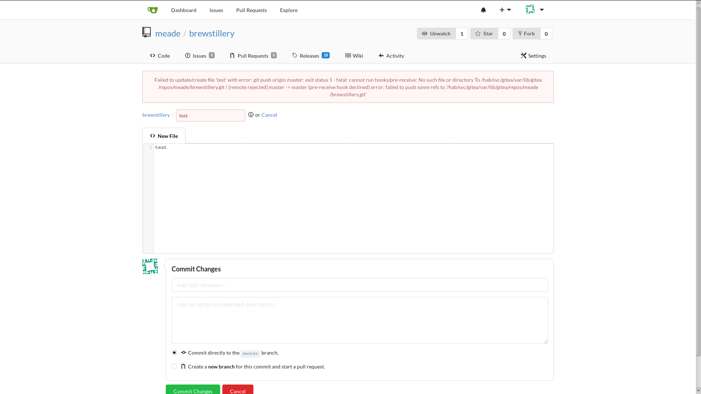Open Explore in the top navigation
701x394 pixels.
click(288, 10)
